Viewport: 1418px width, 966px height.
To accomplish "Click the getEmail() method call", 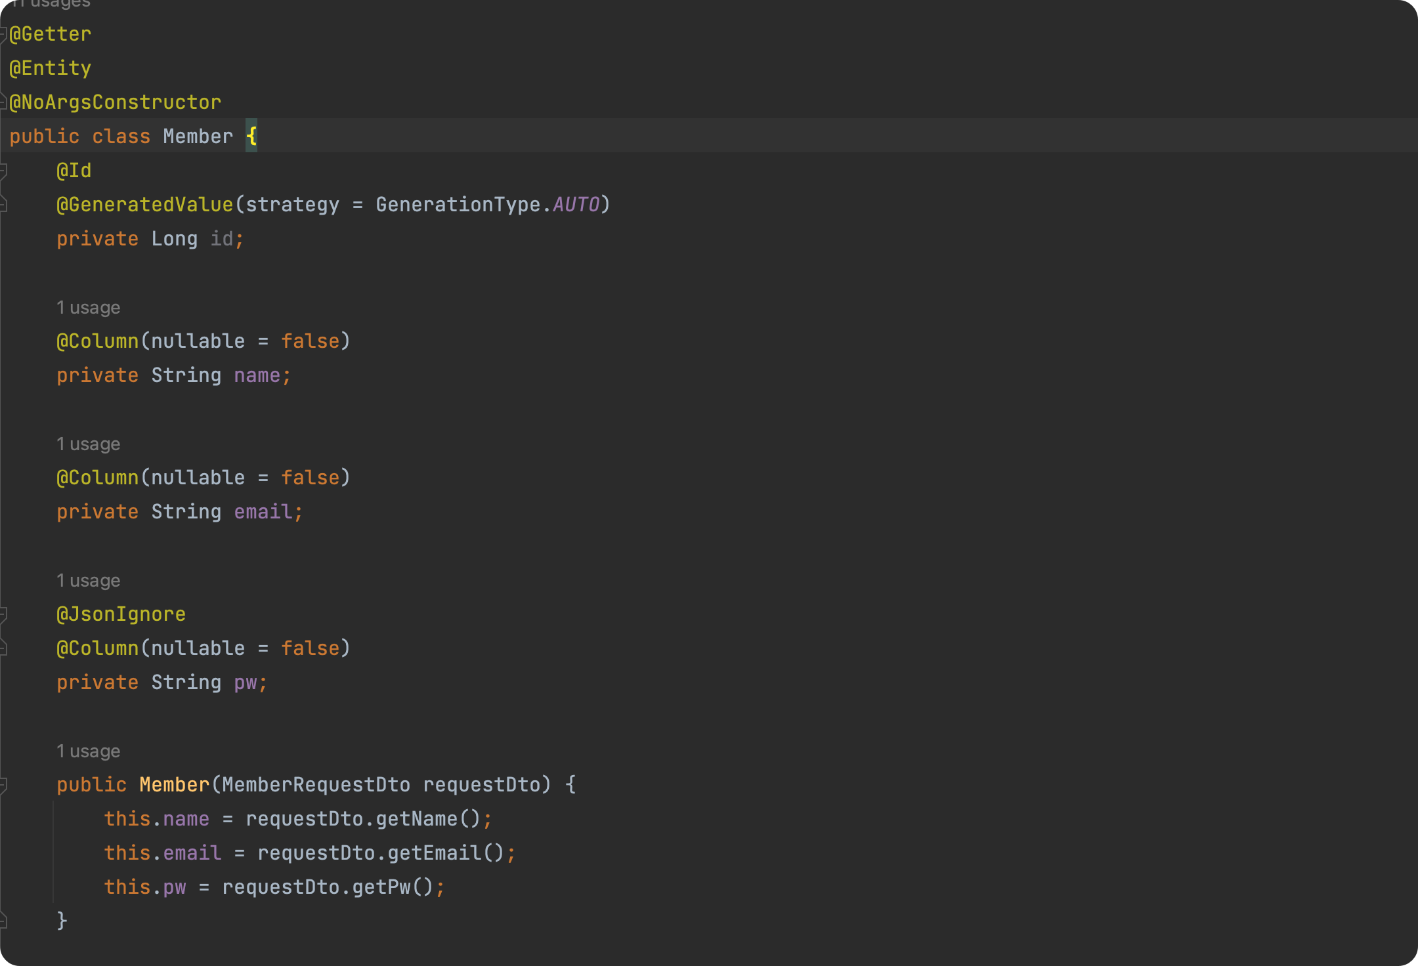I will point(445,853).
